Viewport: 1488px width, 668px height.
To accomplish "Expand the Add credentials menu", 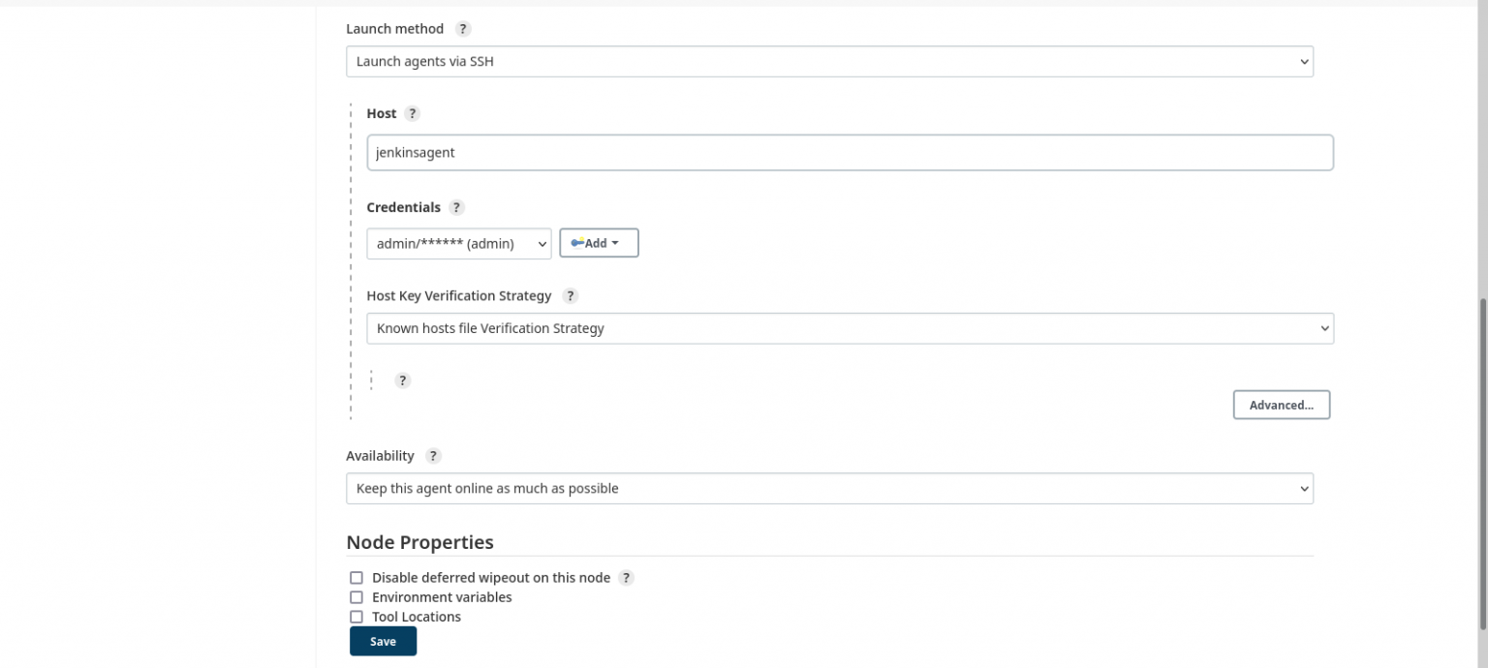I will pos(599,243).
